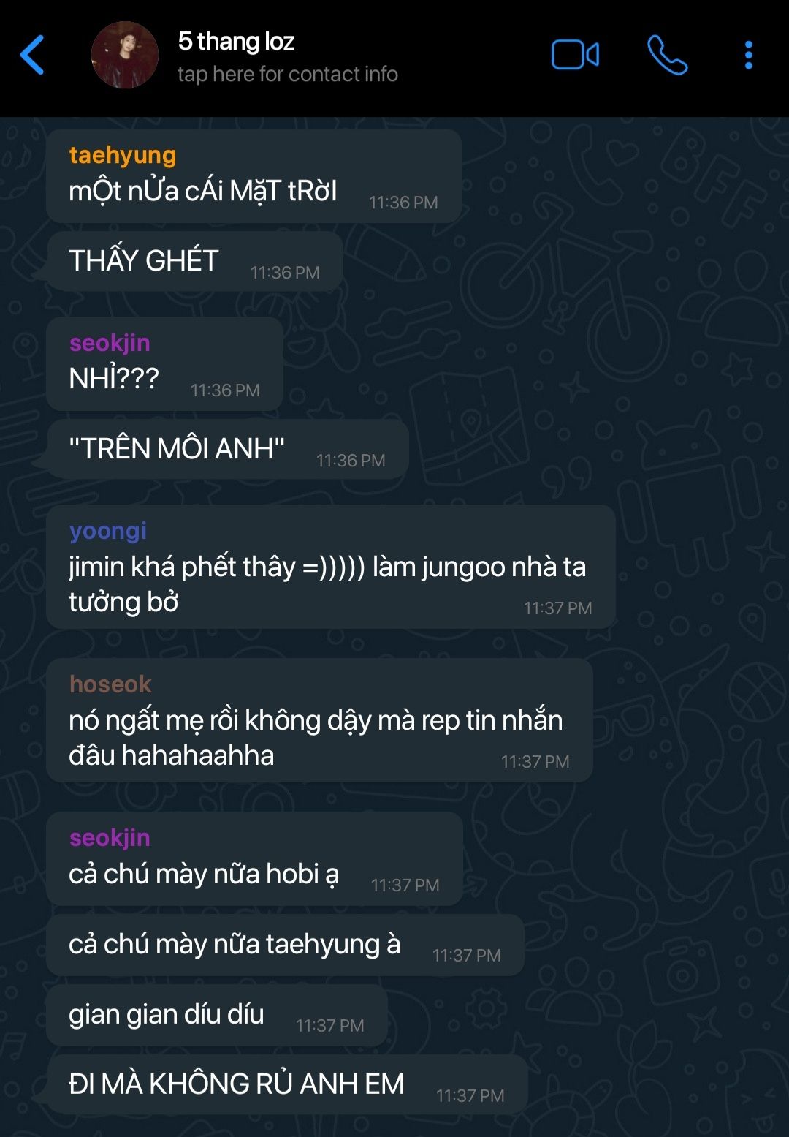Tap sender name hoseok
789x1137 pixels.
pyautogui.click(x=110, y=684)
